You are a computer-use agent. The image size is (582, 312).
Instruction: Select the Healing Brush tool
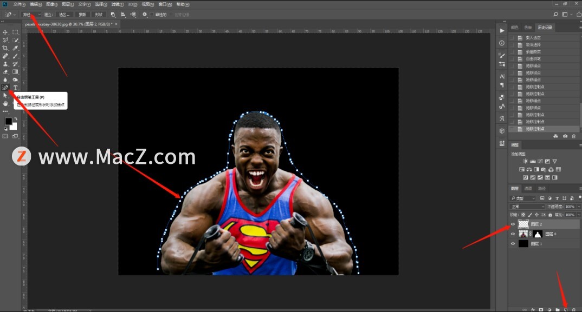click(x=5, y=56)
